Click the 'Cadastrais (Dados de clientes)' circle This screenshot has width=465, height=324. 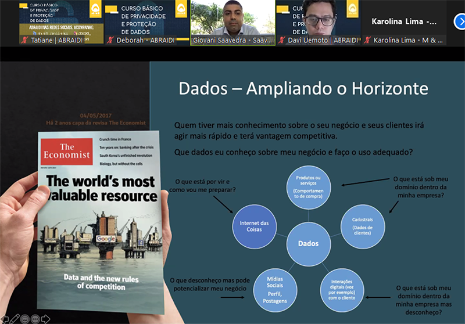click(x=362, y=226)
